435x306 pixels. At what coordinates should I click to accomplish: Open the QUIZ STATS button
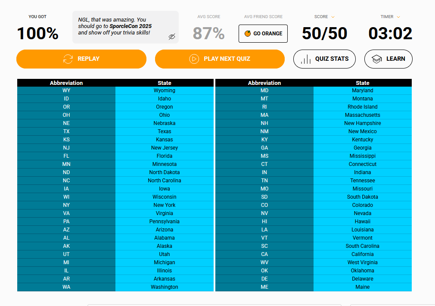[x=324, y=59]
